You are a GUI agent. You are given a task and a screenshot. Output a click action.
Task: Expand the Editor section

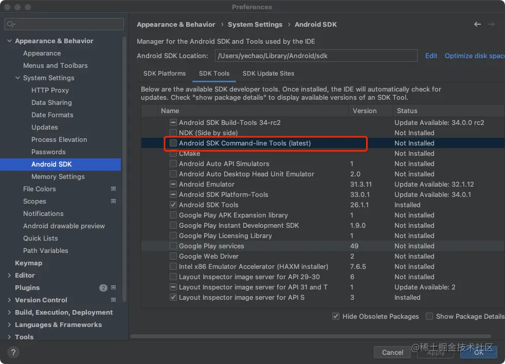(9, 276)
